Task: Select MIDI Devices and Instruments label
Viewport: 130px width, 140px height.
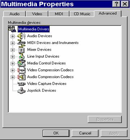Action: tap(53, 43)
